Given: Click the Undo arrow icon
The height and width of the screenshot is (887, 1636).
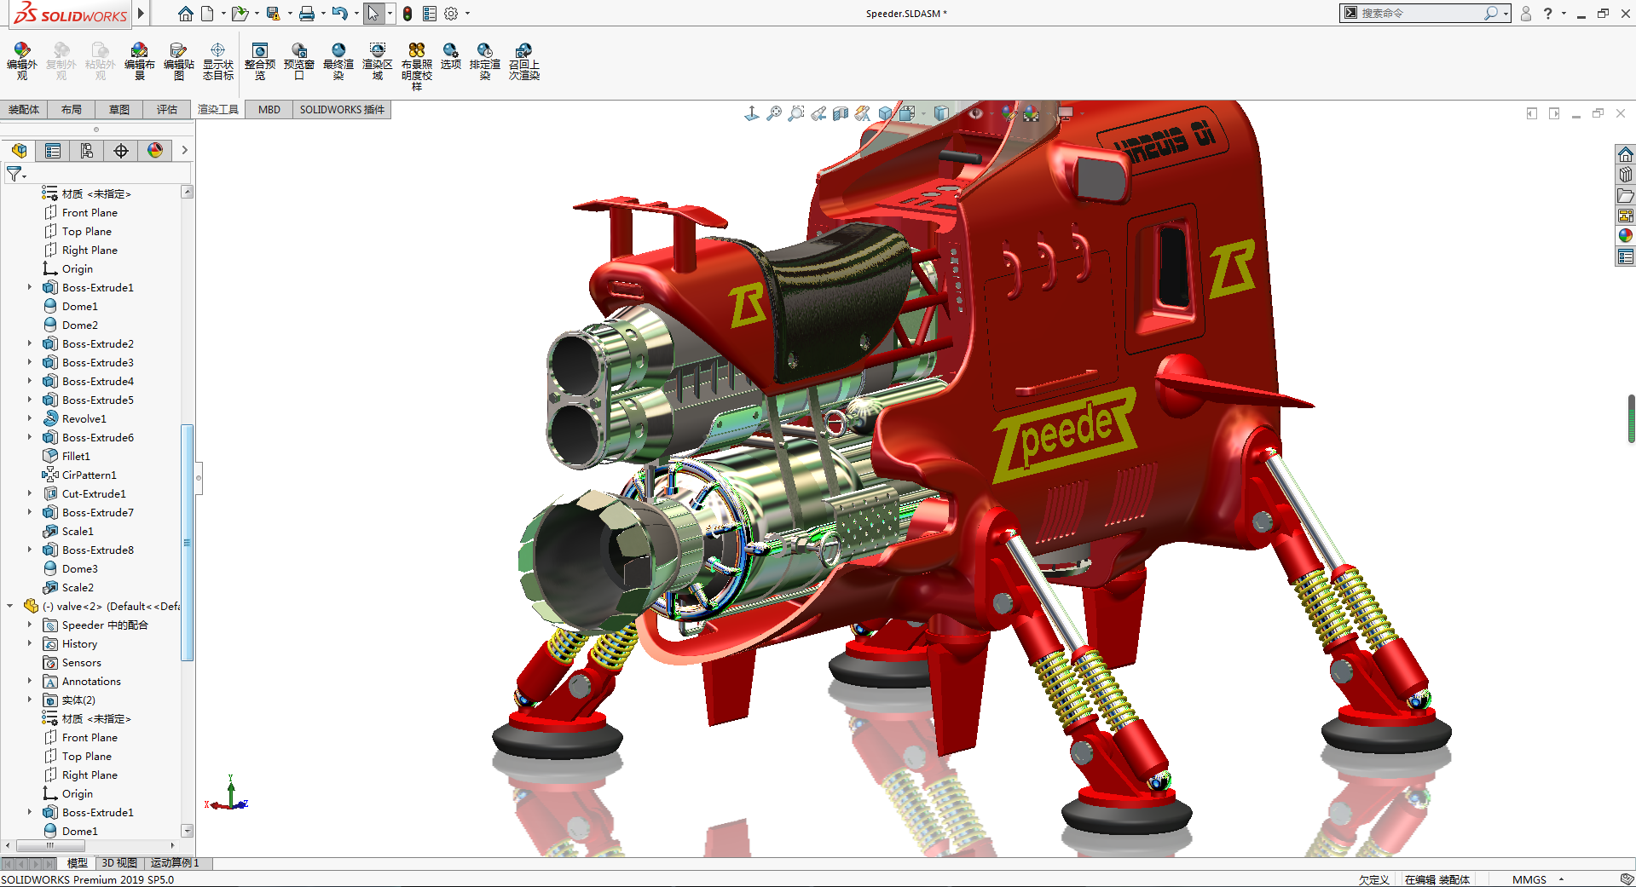Looking at the screenshot, I should (340, 14).
